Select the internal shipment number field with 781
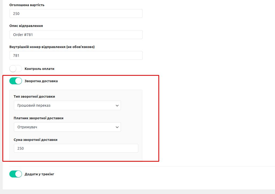Screen dimensions: 275x194 tap(76, 56)
